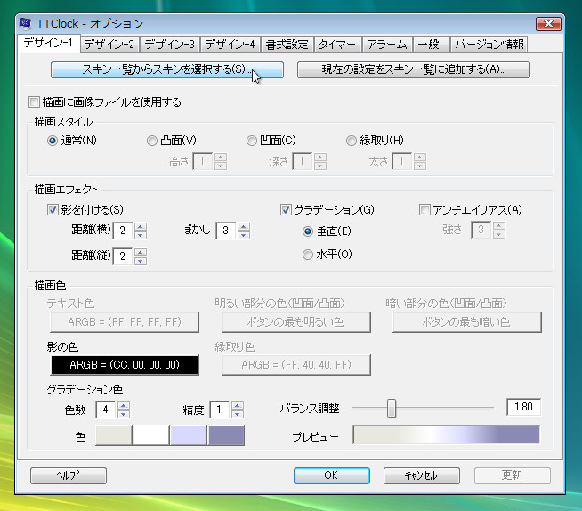Increase 距離(横) value with up arrow
The image size is (582, 511).
(141, 226)
